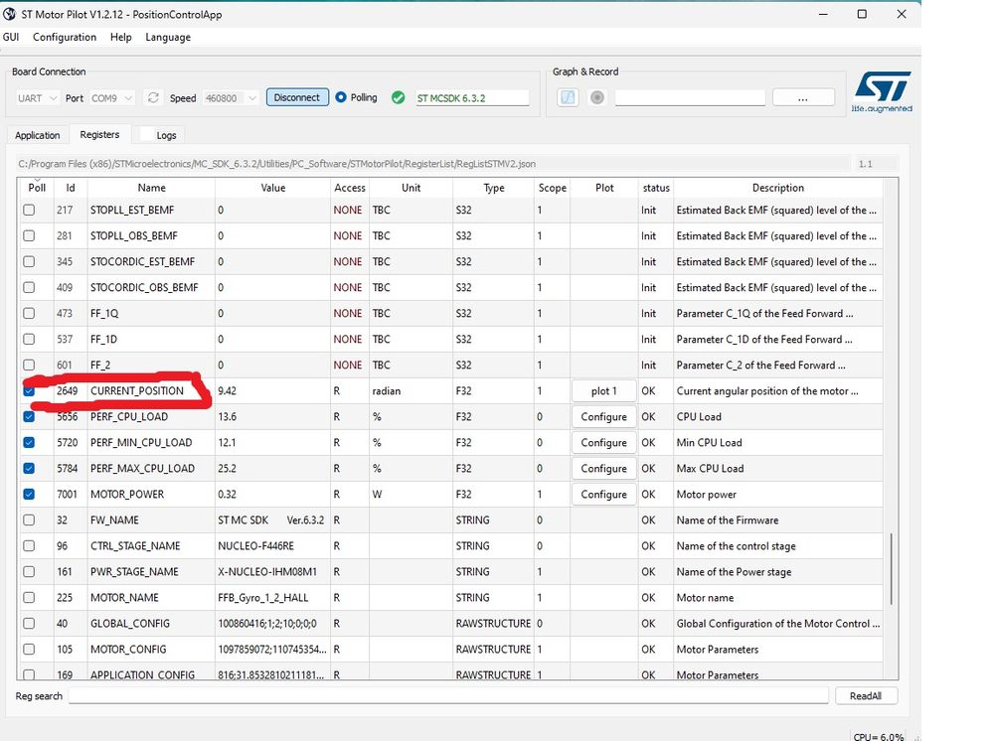Uncheck MOTOR_POWER poll checkbox

(29, 495)
